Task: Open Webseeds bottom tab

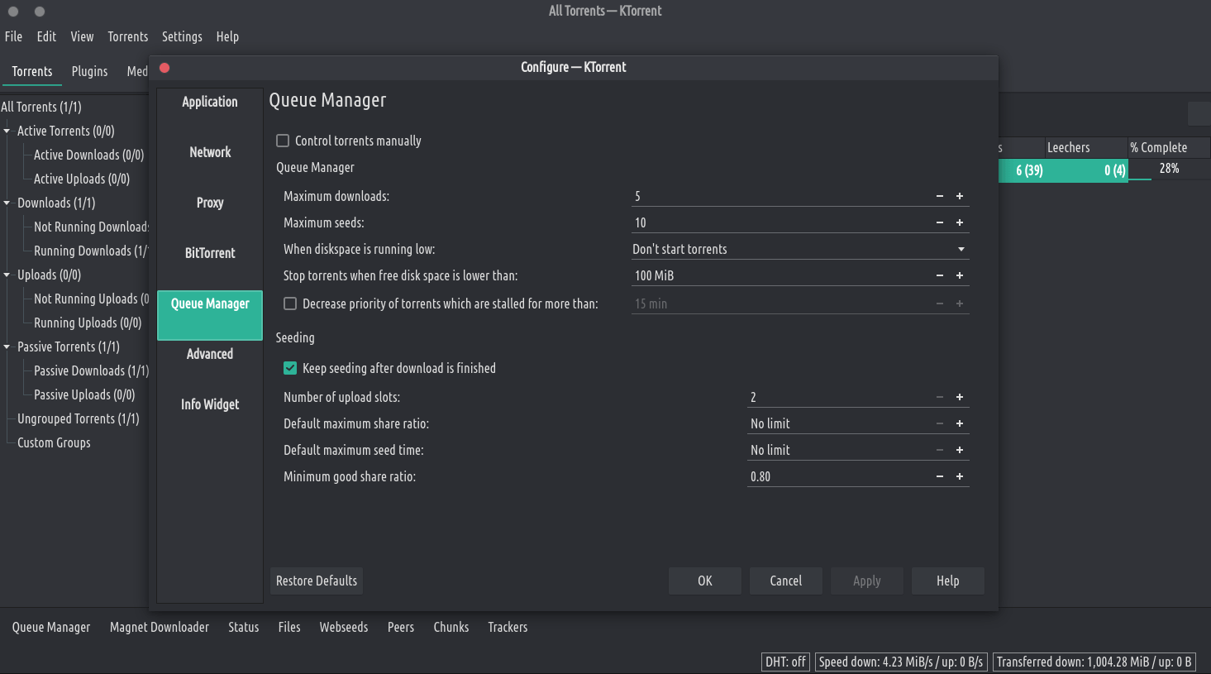Action: coord(344,627)
